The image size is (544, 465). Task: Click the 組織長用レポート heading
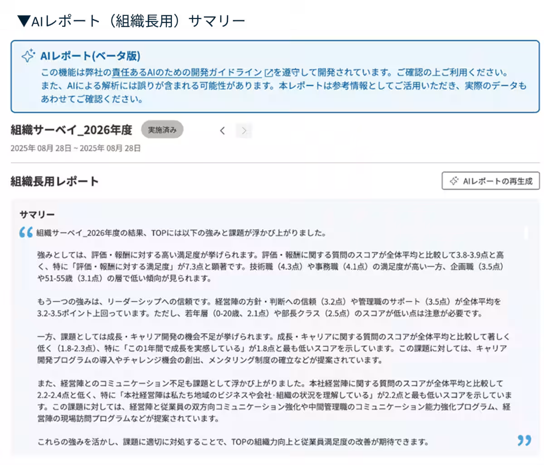click(x=54, y=181)
